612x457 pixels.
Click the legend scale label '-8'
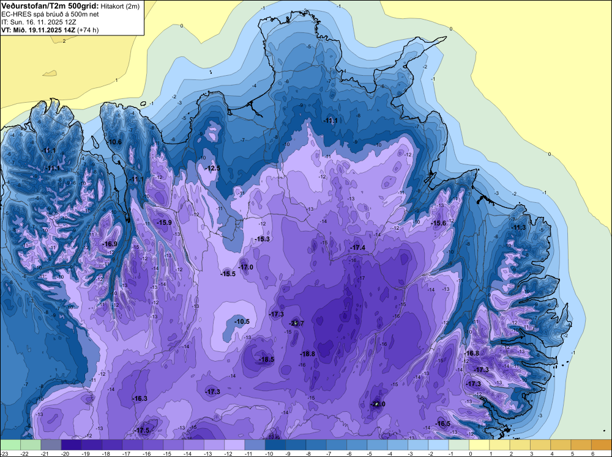click(x=310, y=454)
